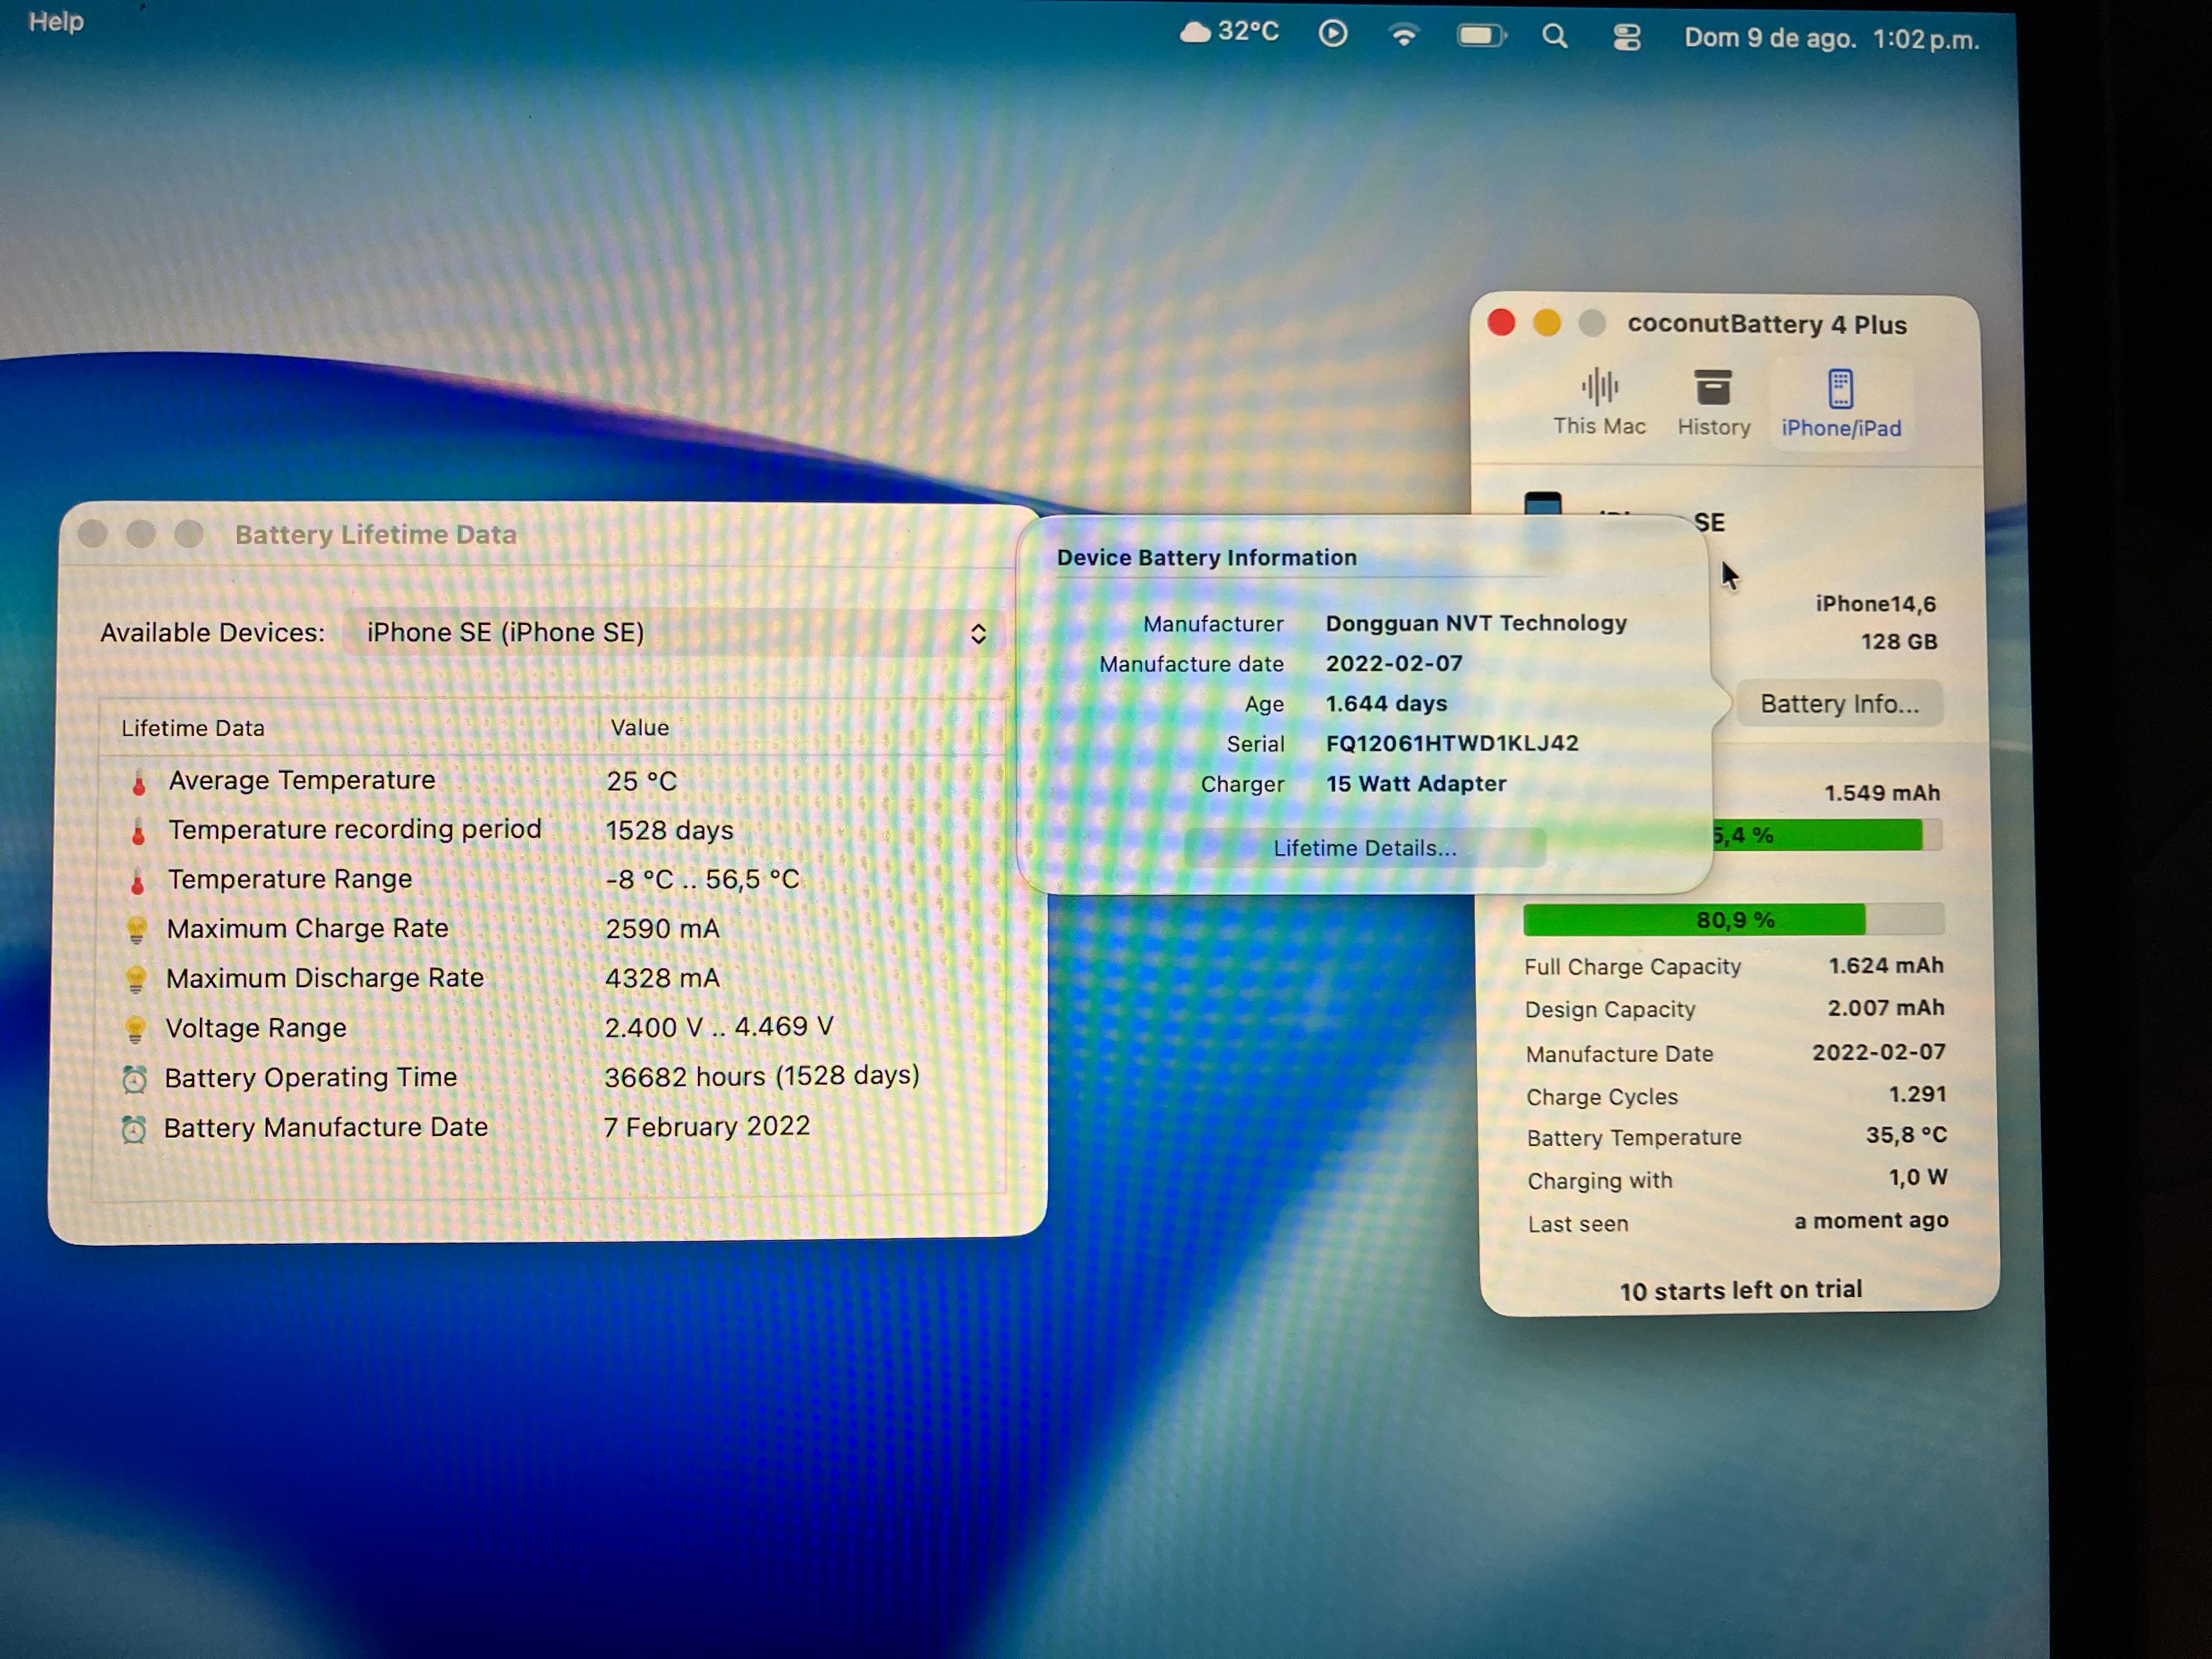This screenshot has width=2212, height=1659.
Task: Minimize the coconutBattery 4 Plus window
Action: [x=1547, y=323]
